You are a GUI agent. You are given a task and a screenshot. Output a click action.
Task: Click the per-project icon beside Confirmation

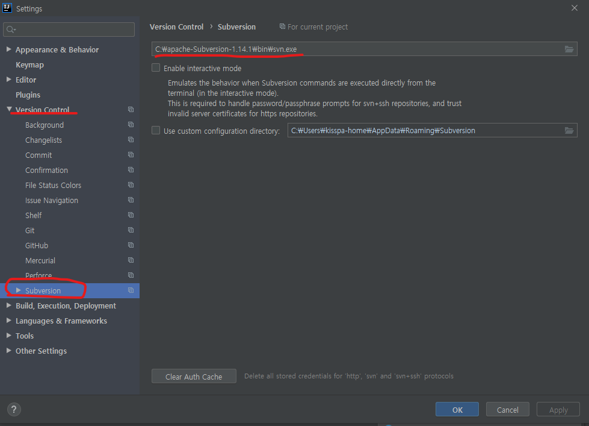(x=131, y=170)
